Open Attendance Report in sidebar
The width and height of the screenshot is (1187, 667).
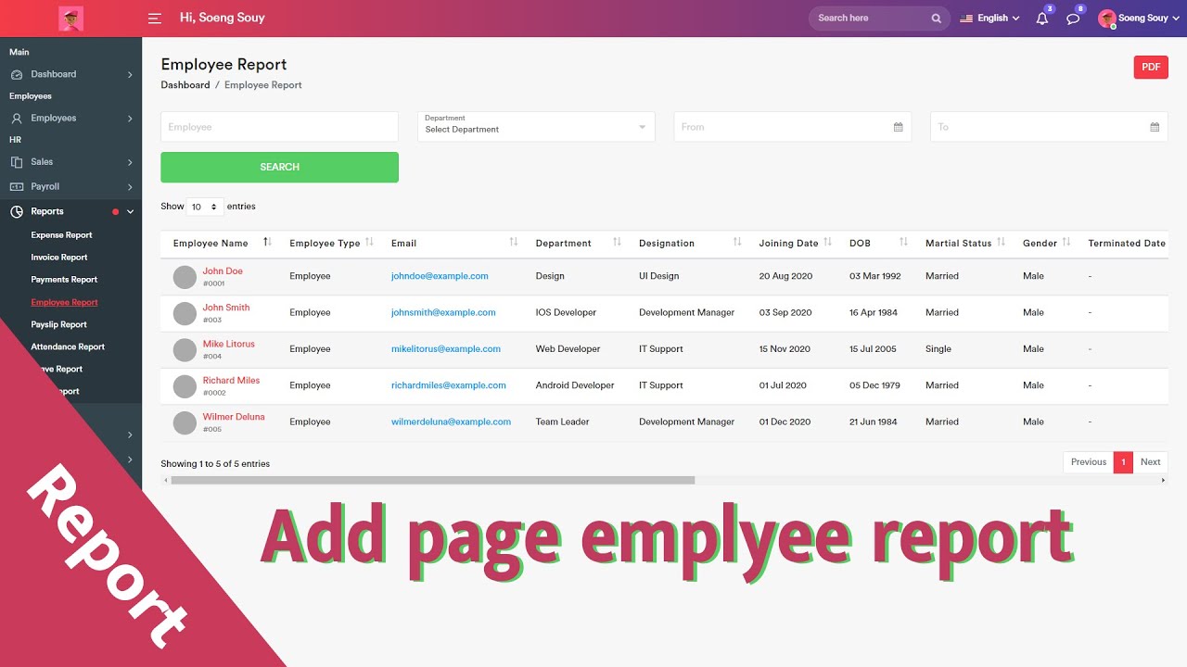click(68, 347)
